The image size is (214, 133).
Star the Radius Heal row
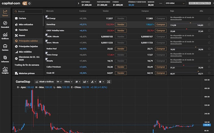pyautogui.click(x=209, y=49)
